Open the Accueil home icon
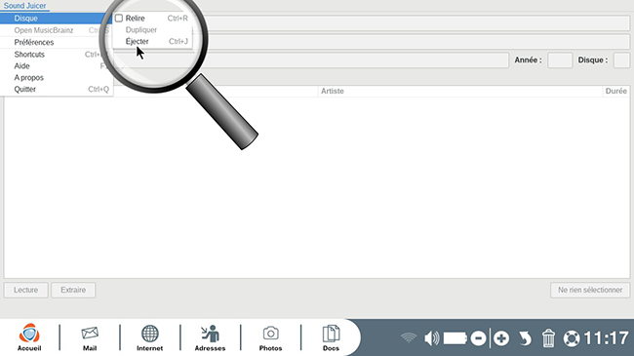Viewport: 634px width, 356px height. (x=29, y=337)
